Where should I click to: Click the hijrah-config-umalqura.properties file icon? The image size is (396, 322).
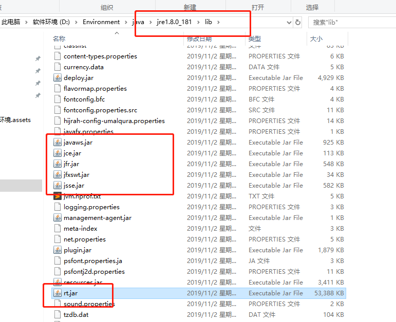(58, 121)
